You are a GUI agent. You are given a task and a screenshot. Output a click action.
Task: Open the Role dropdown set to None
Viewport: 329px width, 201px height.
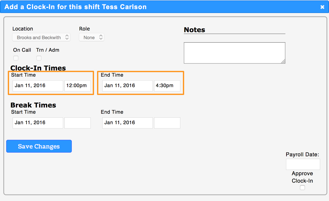coord(92,37)
